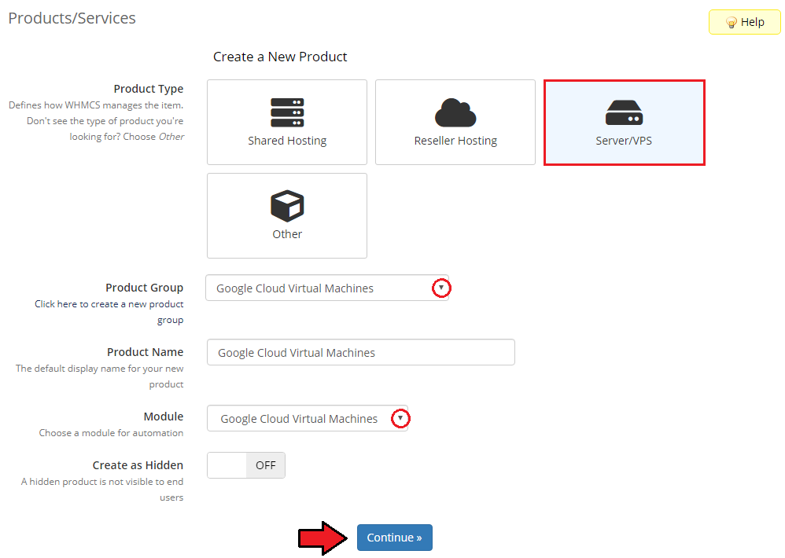Click the Other tile label
The image size is (785, 558).
coord(287,234)
